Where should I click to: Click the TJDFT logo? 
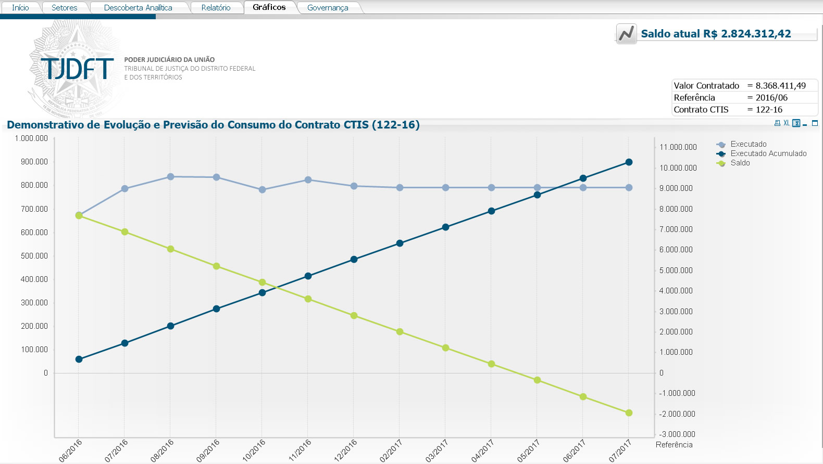click(77, 69)
